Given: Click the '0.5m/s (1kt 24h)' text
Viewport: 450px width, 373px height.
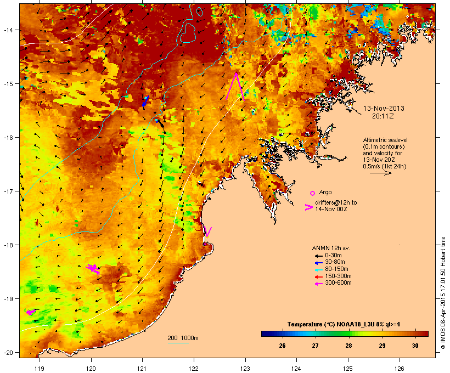Looking at the screenshot, I should (x=385, y=166).
